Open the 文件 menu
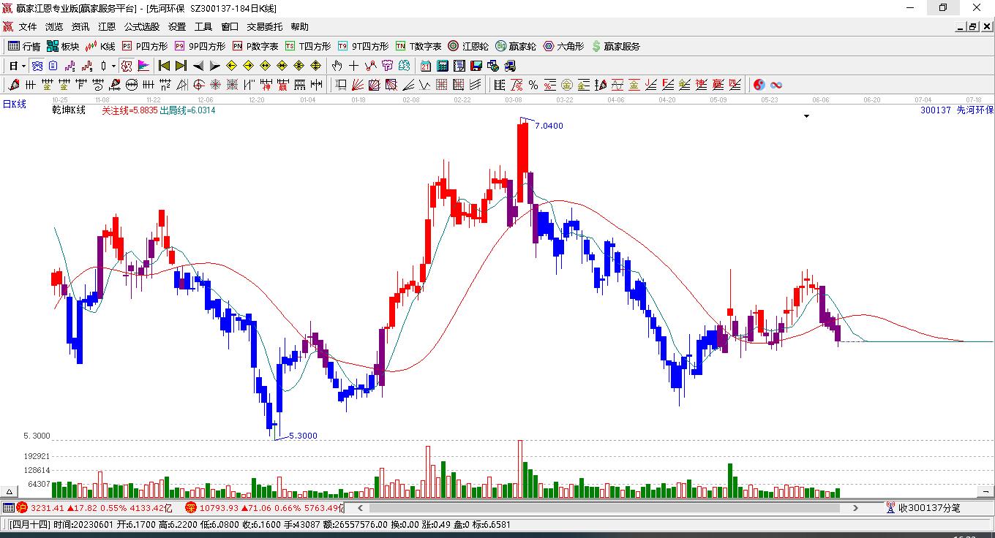 point(28,27)
